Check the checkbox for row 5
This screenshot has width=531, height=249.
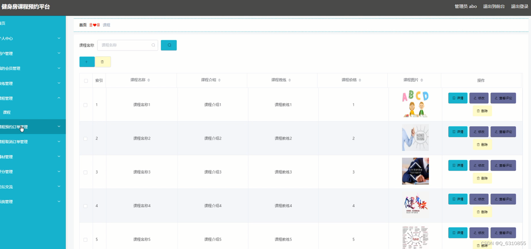(x=85, y=240)
